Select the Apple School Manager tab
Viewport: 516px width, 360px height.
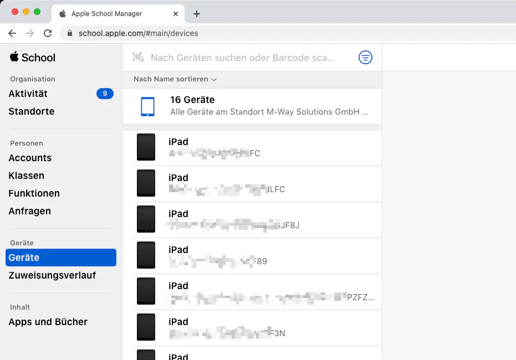[119, 14]
